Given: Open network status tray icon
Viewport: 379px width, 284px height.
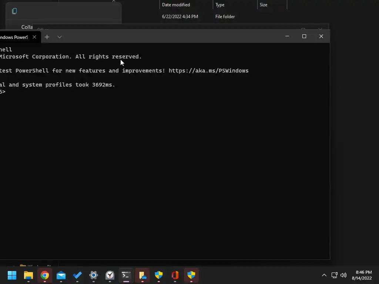Looking at the screenshot, I should point(334,275).
